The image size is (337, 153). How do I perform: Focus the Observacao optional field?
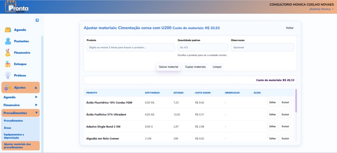263,48
